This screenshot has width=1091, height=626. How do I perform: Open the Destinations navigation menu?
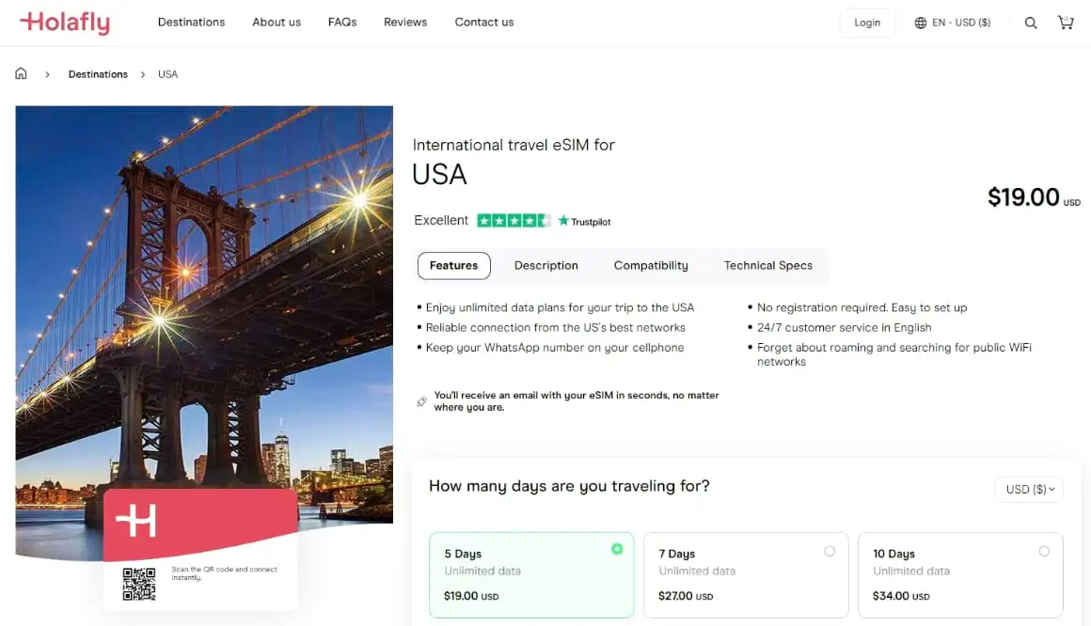tap(191, 23)
